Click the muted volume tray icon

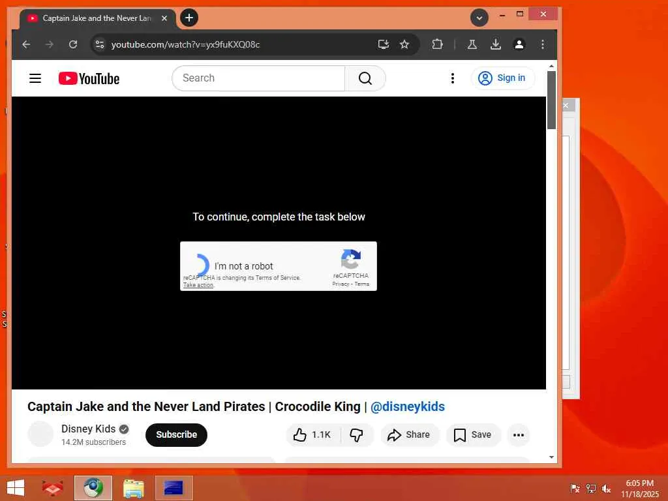pos(606,488)
